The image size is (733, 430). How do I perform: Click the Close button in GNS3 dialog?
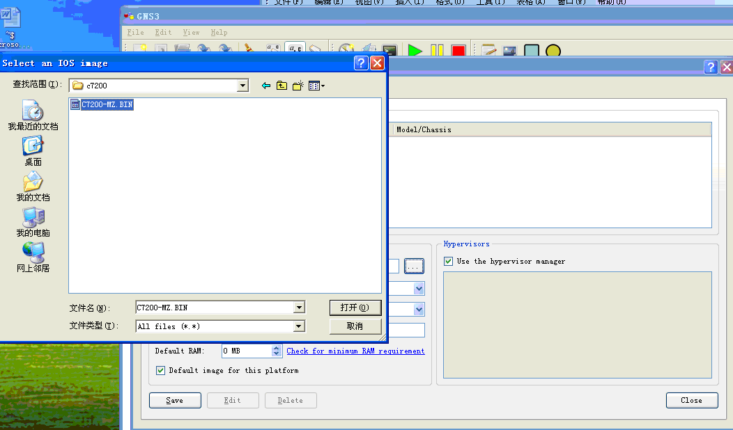click(692, 400)
